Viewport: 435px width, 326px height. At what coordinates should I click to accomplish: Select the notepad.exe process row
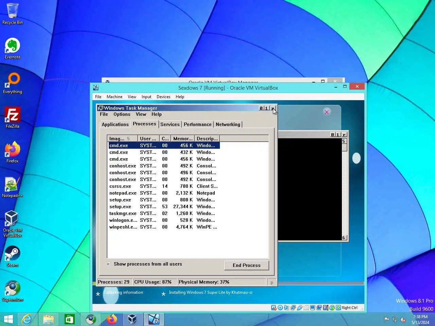tap(164, 193)
